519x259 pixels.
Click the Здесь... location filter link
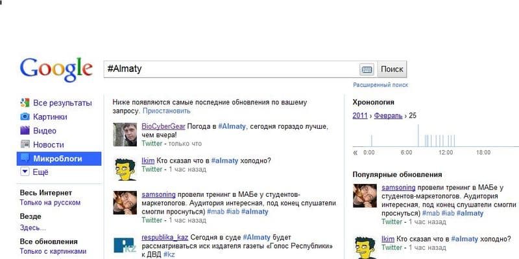(x=33, y=228)
